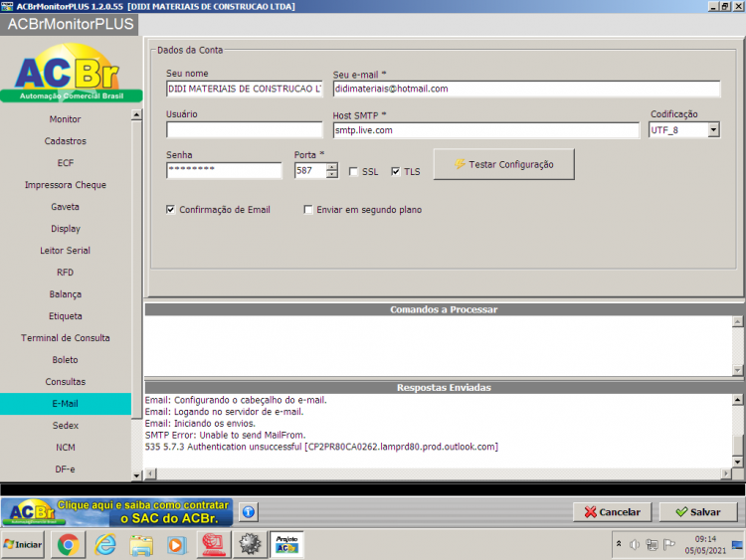Click the blue info icon

click(249, 512)
